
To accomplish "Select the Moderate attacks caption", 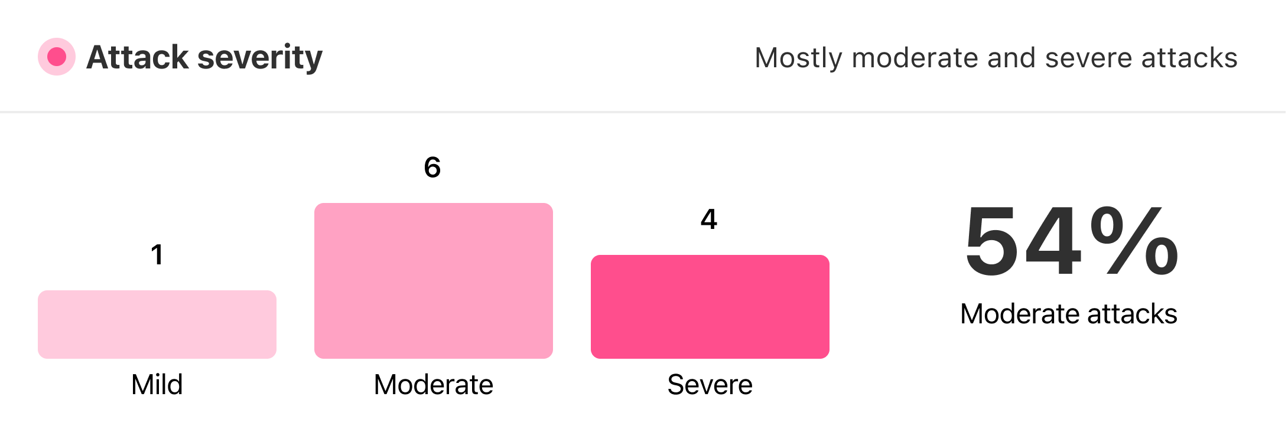I will coord(1069,314).
